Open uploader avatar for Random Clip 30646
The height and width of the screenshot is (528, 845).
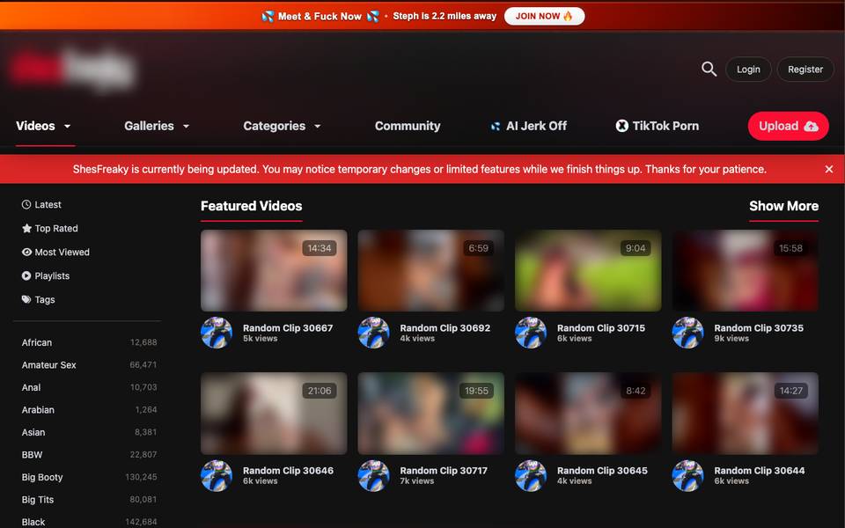tap(217, 475)
